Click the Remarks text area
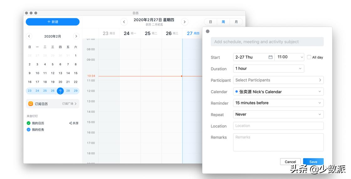The width and height of the screenshot is (351, 179). [278, 142]
